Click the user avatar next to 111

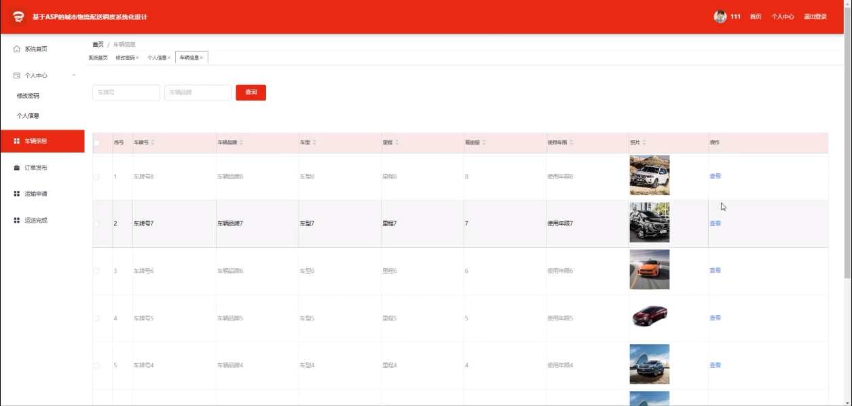720,17
